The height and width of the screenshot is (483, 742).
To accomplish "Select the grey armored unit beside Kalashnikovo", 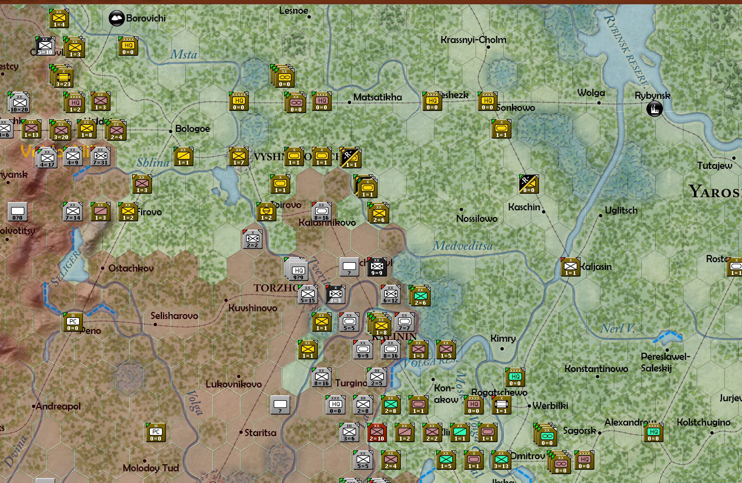I will point(321,212).
